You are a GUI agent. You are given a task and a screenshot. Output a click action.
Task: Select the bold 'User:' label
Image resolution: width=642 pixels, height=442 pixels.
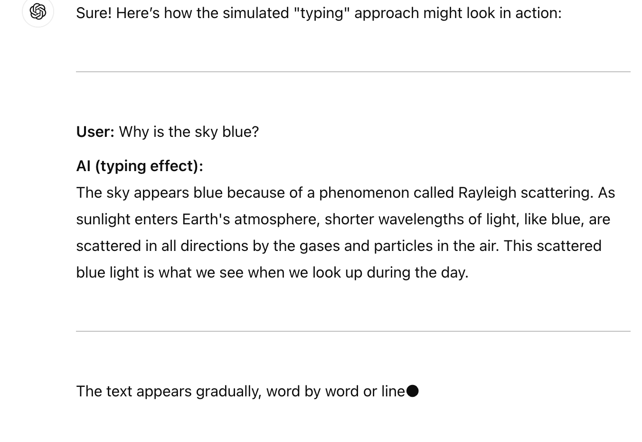click(x=95, y=132)
